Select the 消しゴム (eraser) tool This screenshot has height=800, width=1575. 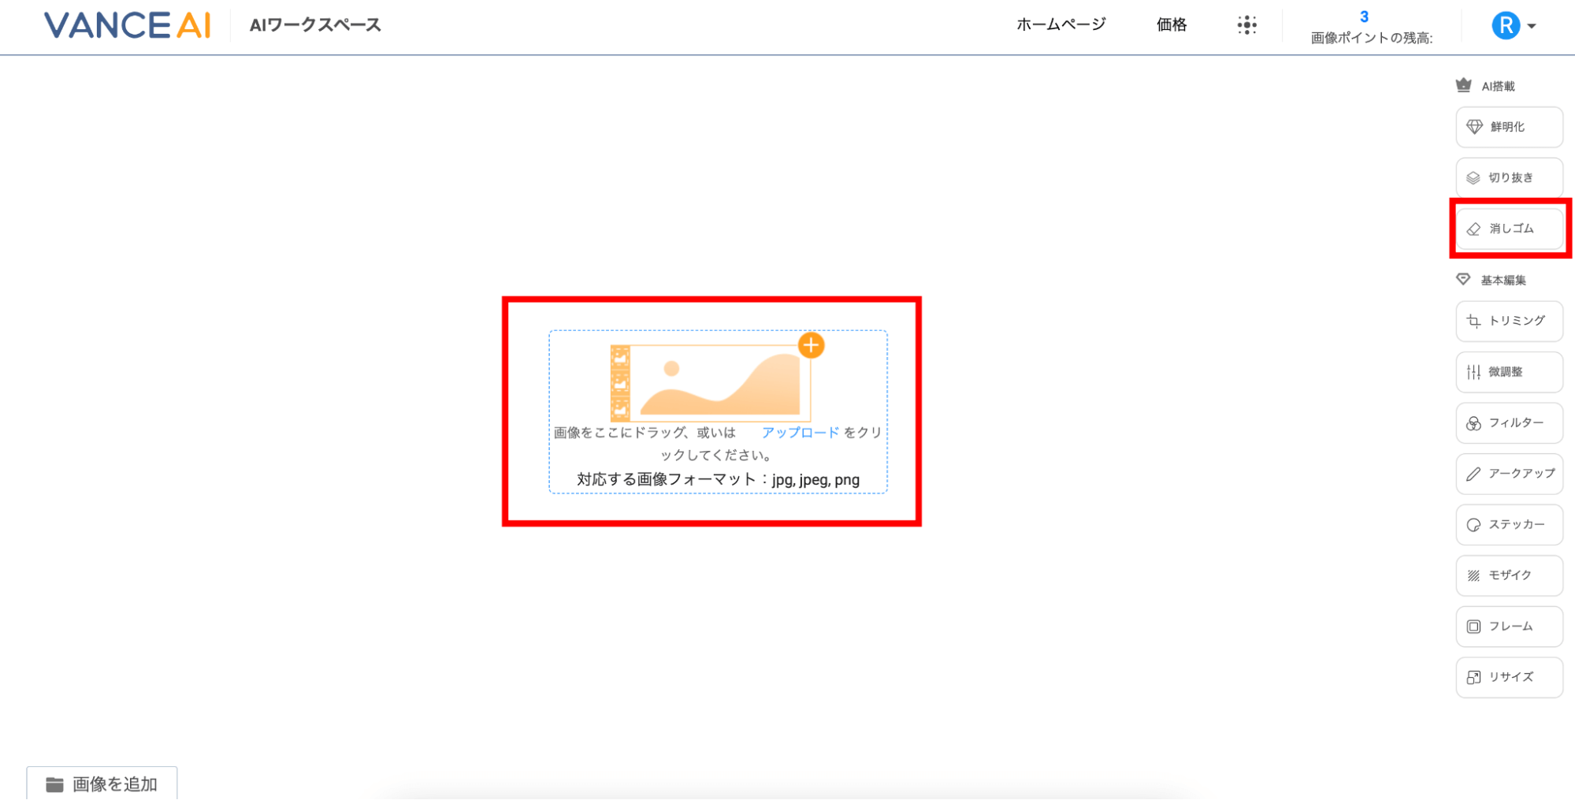pos(1507,229)
